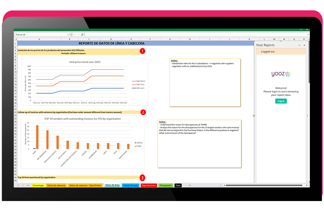Screen dimensions: 324x212
Task: Select the Datos de línea sheet tab
Action: pyautogui.click(x=113, y=185)
